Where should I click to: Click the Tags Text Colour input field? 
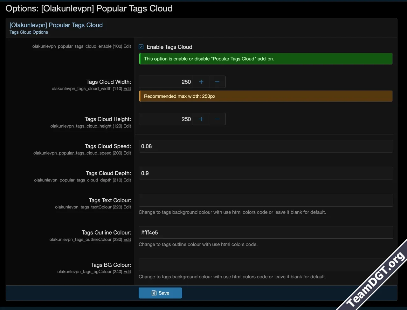(x=266, y=200)
